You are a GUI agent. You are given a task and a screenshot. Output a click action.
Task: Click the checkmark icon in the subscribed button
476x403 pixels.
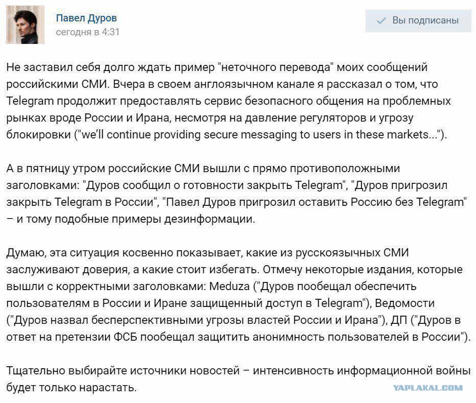click(x=381, y=20)
